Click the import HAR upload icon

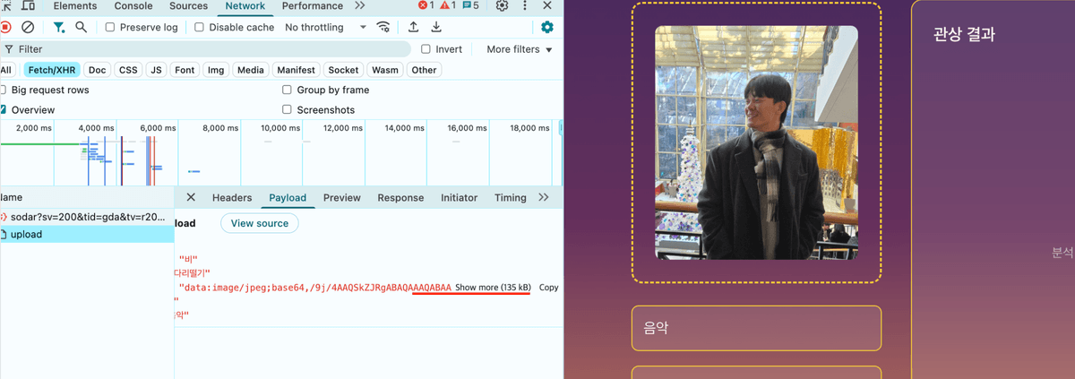click(x=413, y=28)
